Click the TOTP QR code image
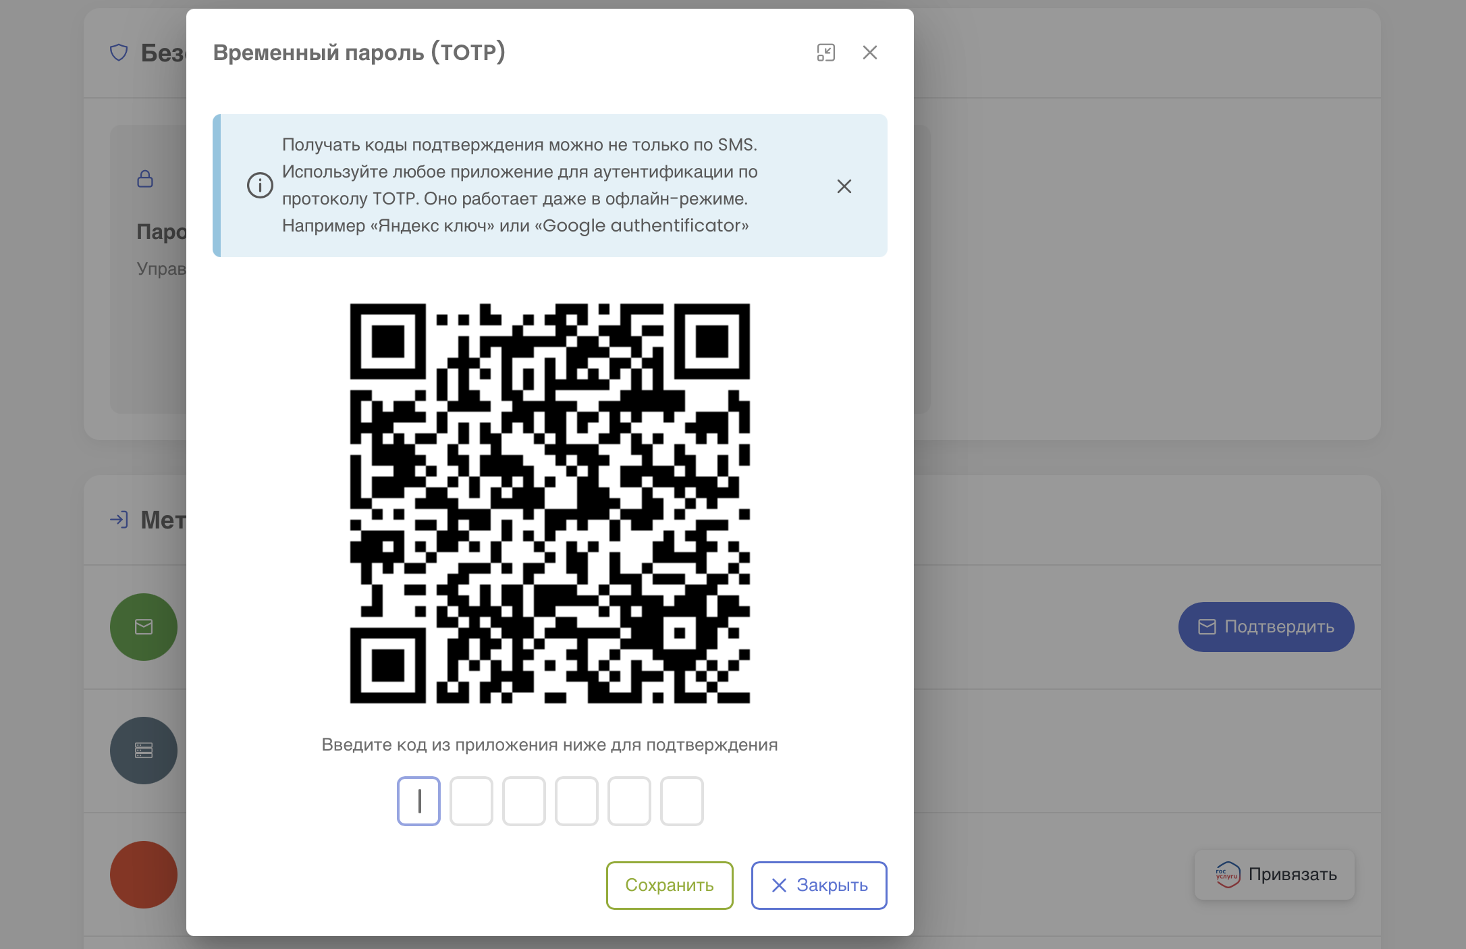 (x=549, y=504)
